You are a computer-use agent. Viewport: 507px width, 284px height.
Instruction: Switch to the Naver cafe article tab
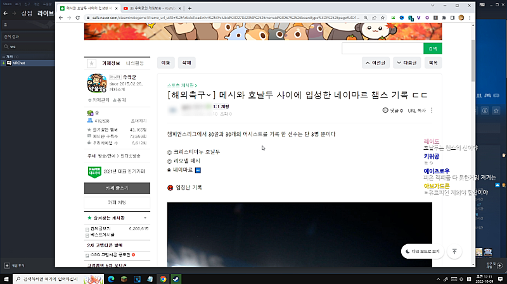(87, 8)
